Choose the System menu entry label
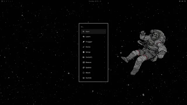This screenshot has height=105, width=187. (x=88, y=78)
